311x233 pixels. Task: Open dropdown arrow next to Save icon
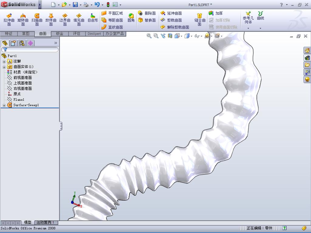(x=80, y=5)
